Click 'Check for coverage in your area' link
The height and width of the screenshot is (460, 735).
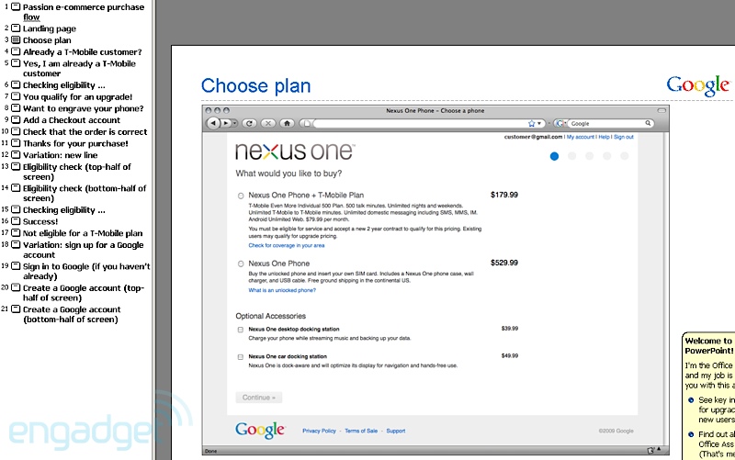coord(286,245)
